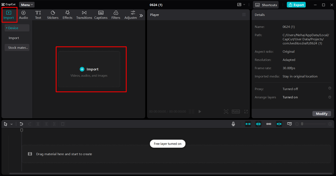
Task: Show help for Proxy setting
Action: [x=330, y=88]
